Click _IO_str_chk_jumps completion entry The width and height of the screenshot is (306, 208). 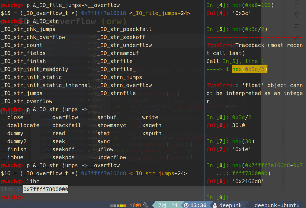28,29
